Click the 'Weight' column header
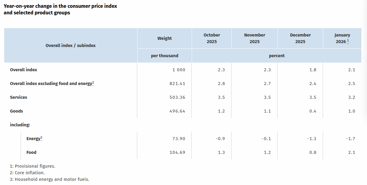Image resolution: width=367 pixels, height=185 pixels. click(165, 38)
